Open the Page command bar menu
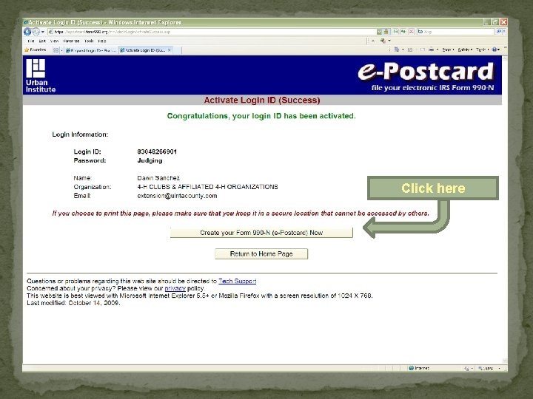The width and height of the screenshot is (533, 399). tap(448, 50)
